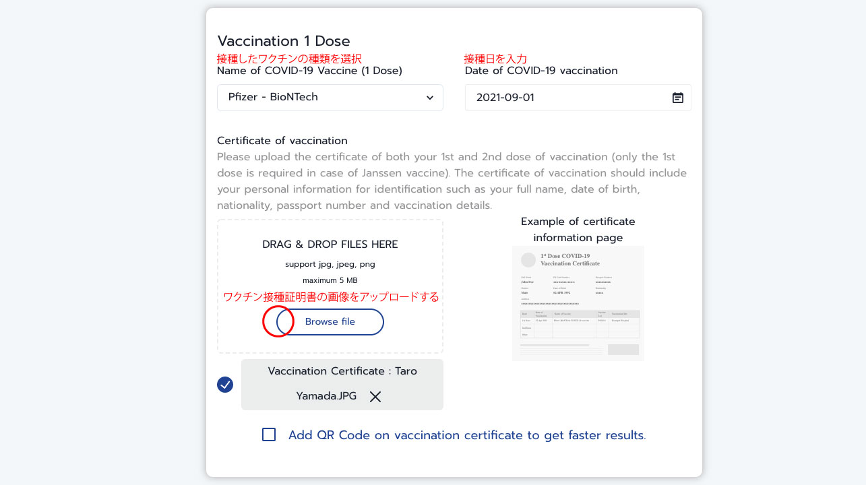Click the Add QR Code label text
866x485 pixels.
(466, 435)
